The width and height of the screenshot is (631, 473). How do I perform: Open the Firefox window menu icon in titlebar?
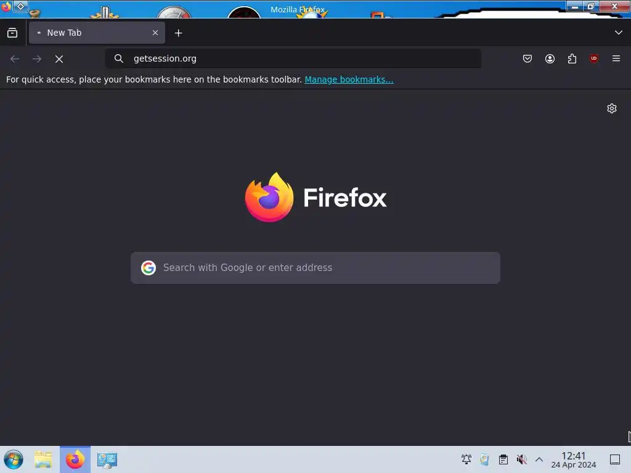pos(6,6)
